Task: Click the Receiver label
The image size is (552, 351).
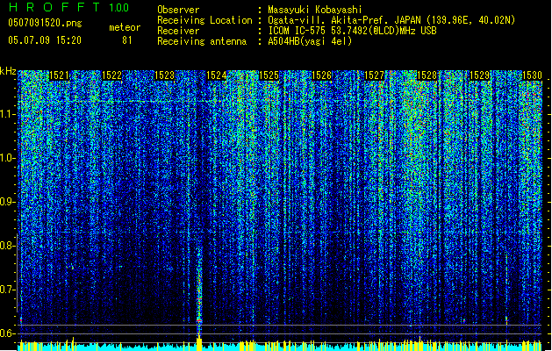Action: [178, 31]
